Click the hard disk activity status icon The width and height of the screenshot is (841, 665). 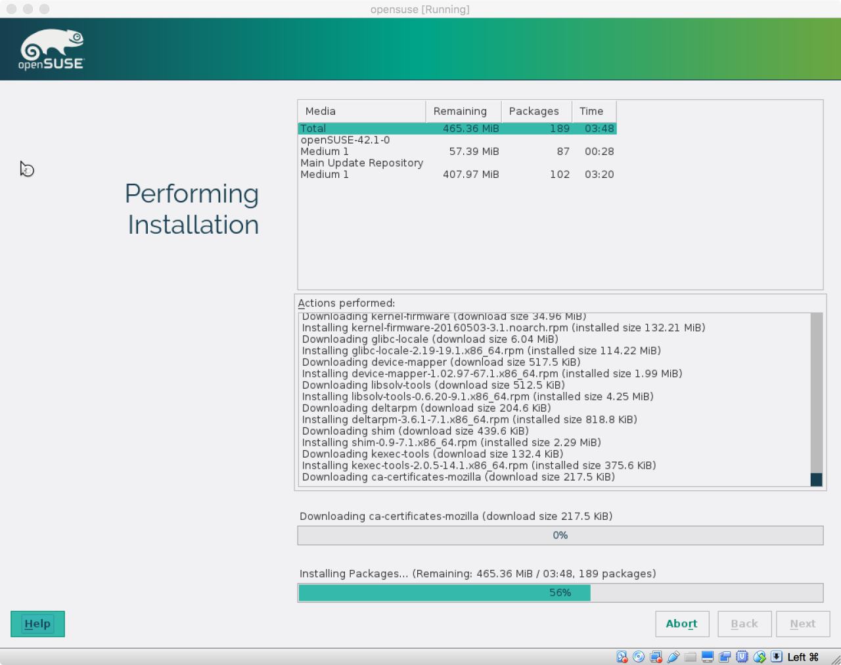coord(622,657)
